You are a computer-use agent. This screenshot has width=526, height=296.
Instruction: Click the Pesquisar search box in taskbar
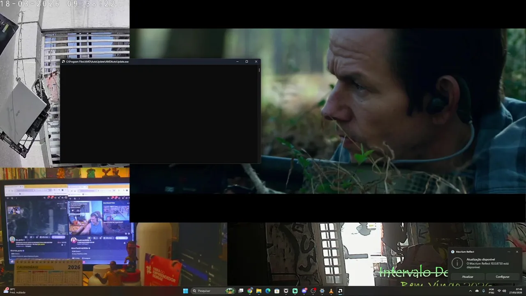[214, 291]
